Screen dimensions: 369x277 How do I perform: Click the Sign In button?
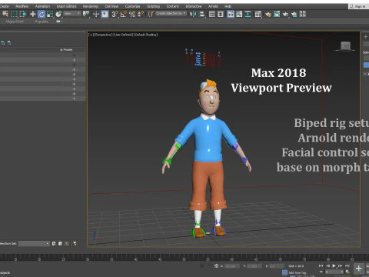[x=358, y=6]
